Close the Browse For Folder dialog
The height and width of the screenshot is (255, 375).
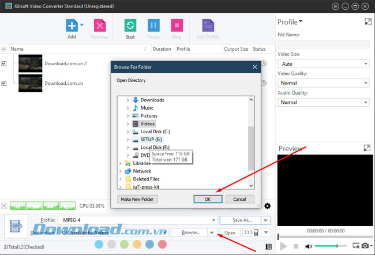click(x=254, y=67)
